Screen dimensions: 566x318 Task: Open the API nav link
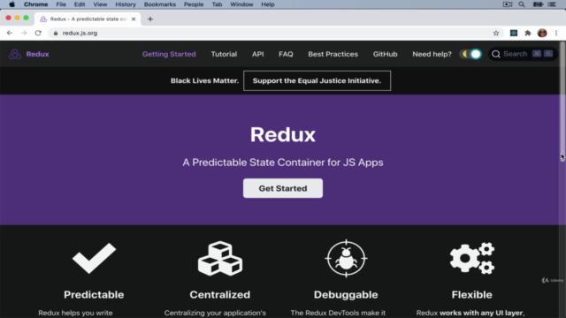257,54
